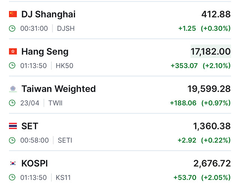
Task: Click Taiwan Weighted change +188.06
Action: click(183, 103)
